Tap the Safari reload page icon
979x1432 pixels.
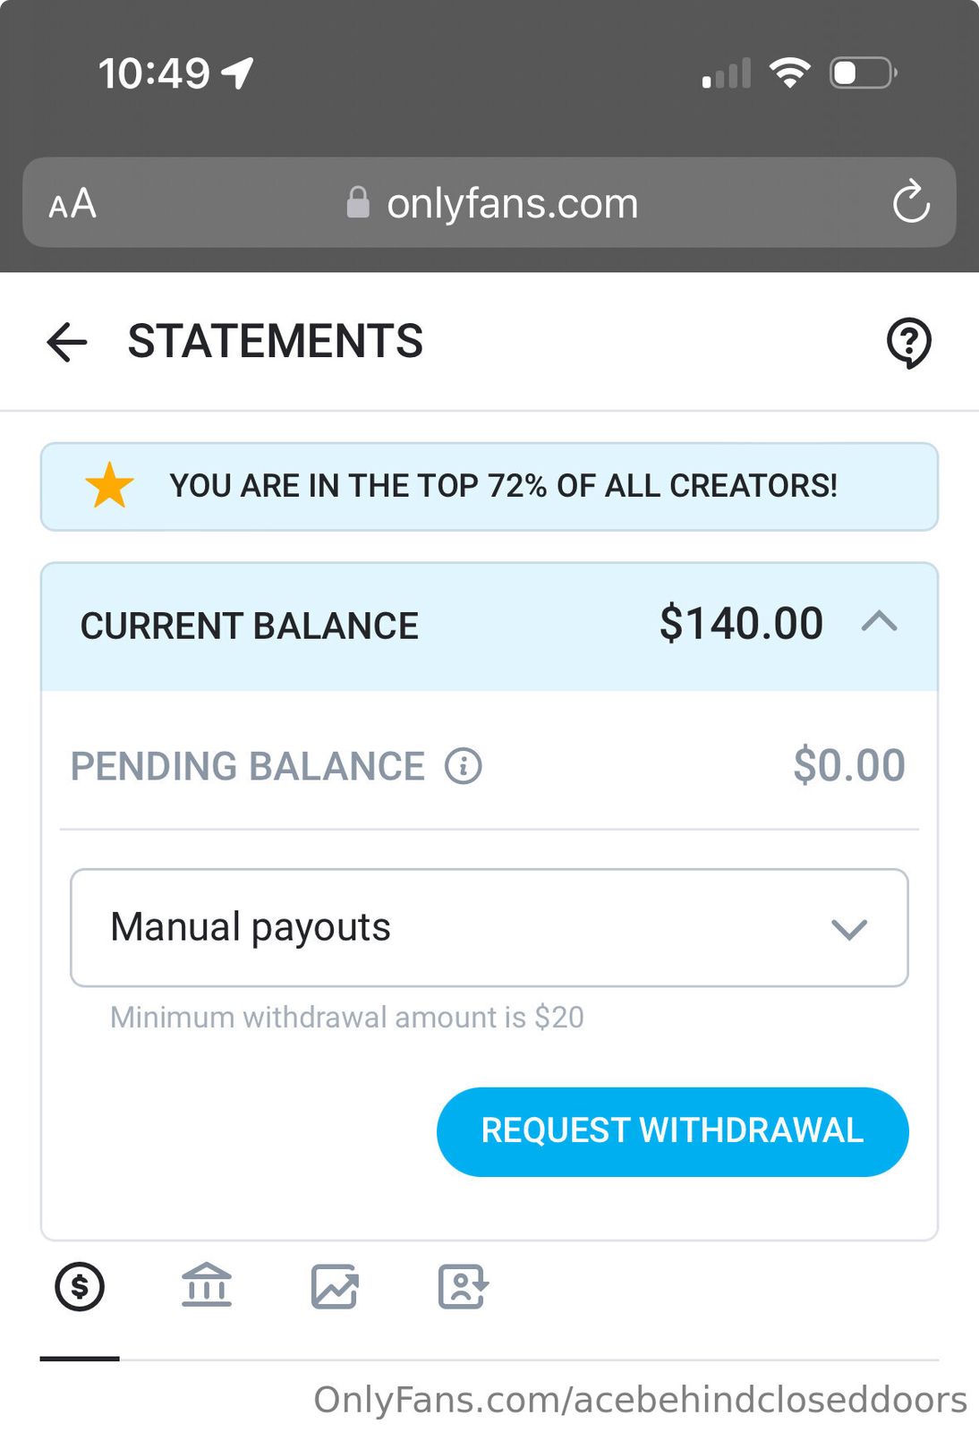click(x=911, y=202)
